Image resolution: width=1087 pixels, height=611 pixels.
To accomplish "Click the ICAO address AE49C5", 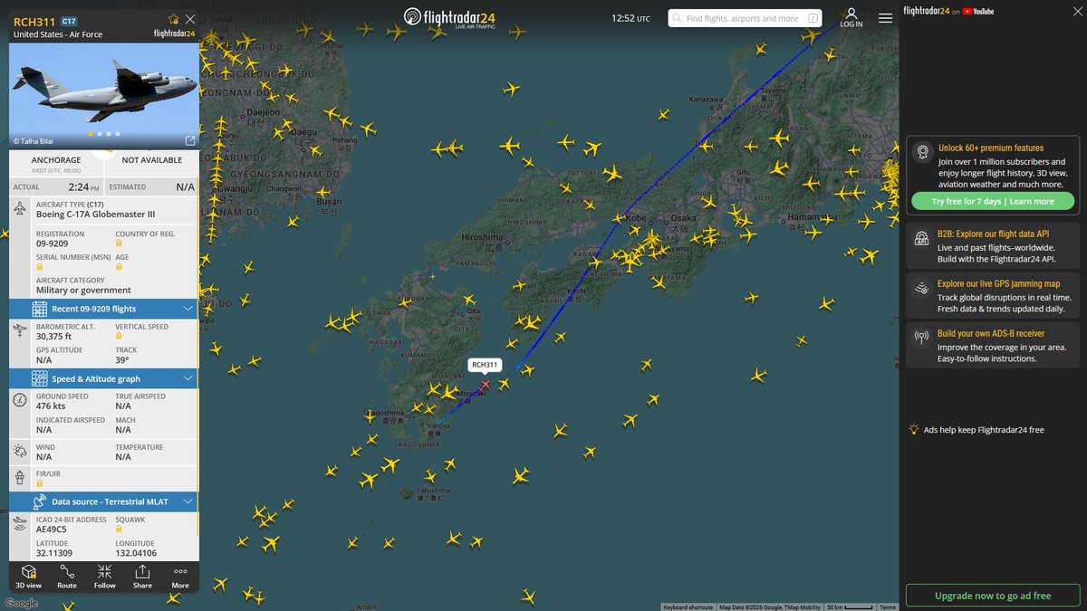I will click(x=53, y=530).
